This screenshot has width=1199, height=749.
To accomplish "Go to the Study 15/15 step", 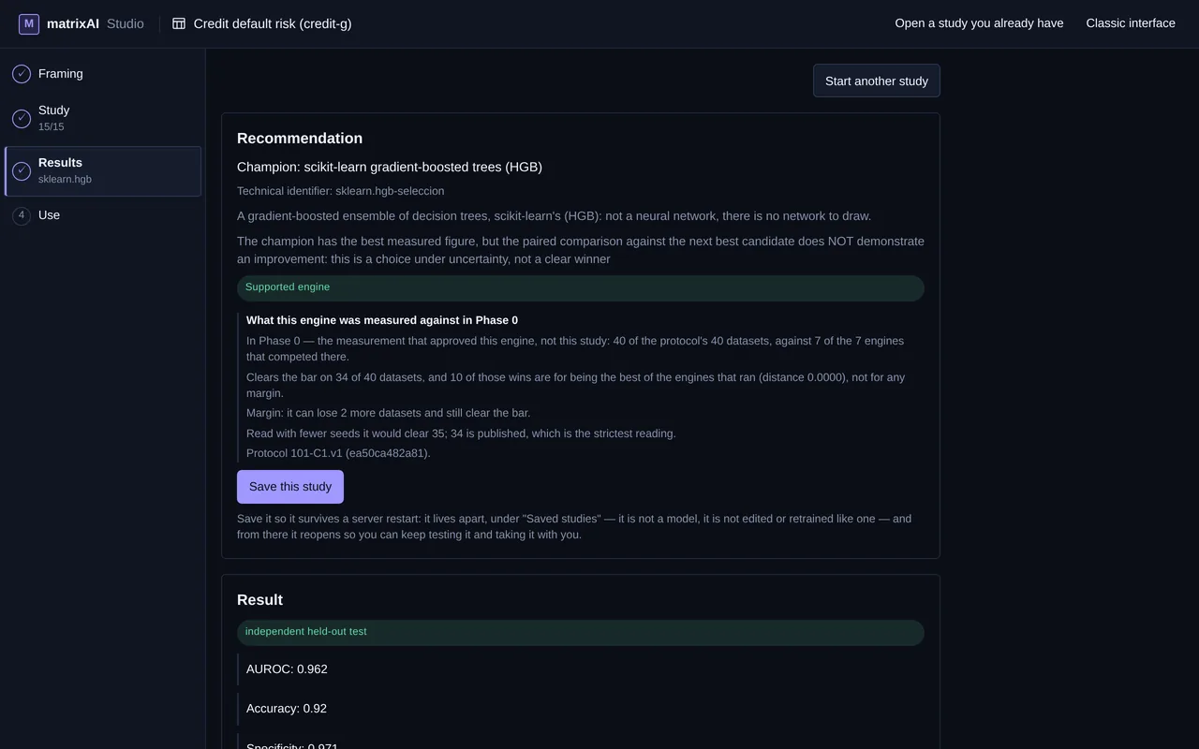I will pos(103,118).
